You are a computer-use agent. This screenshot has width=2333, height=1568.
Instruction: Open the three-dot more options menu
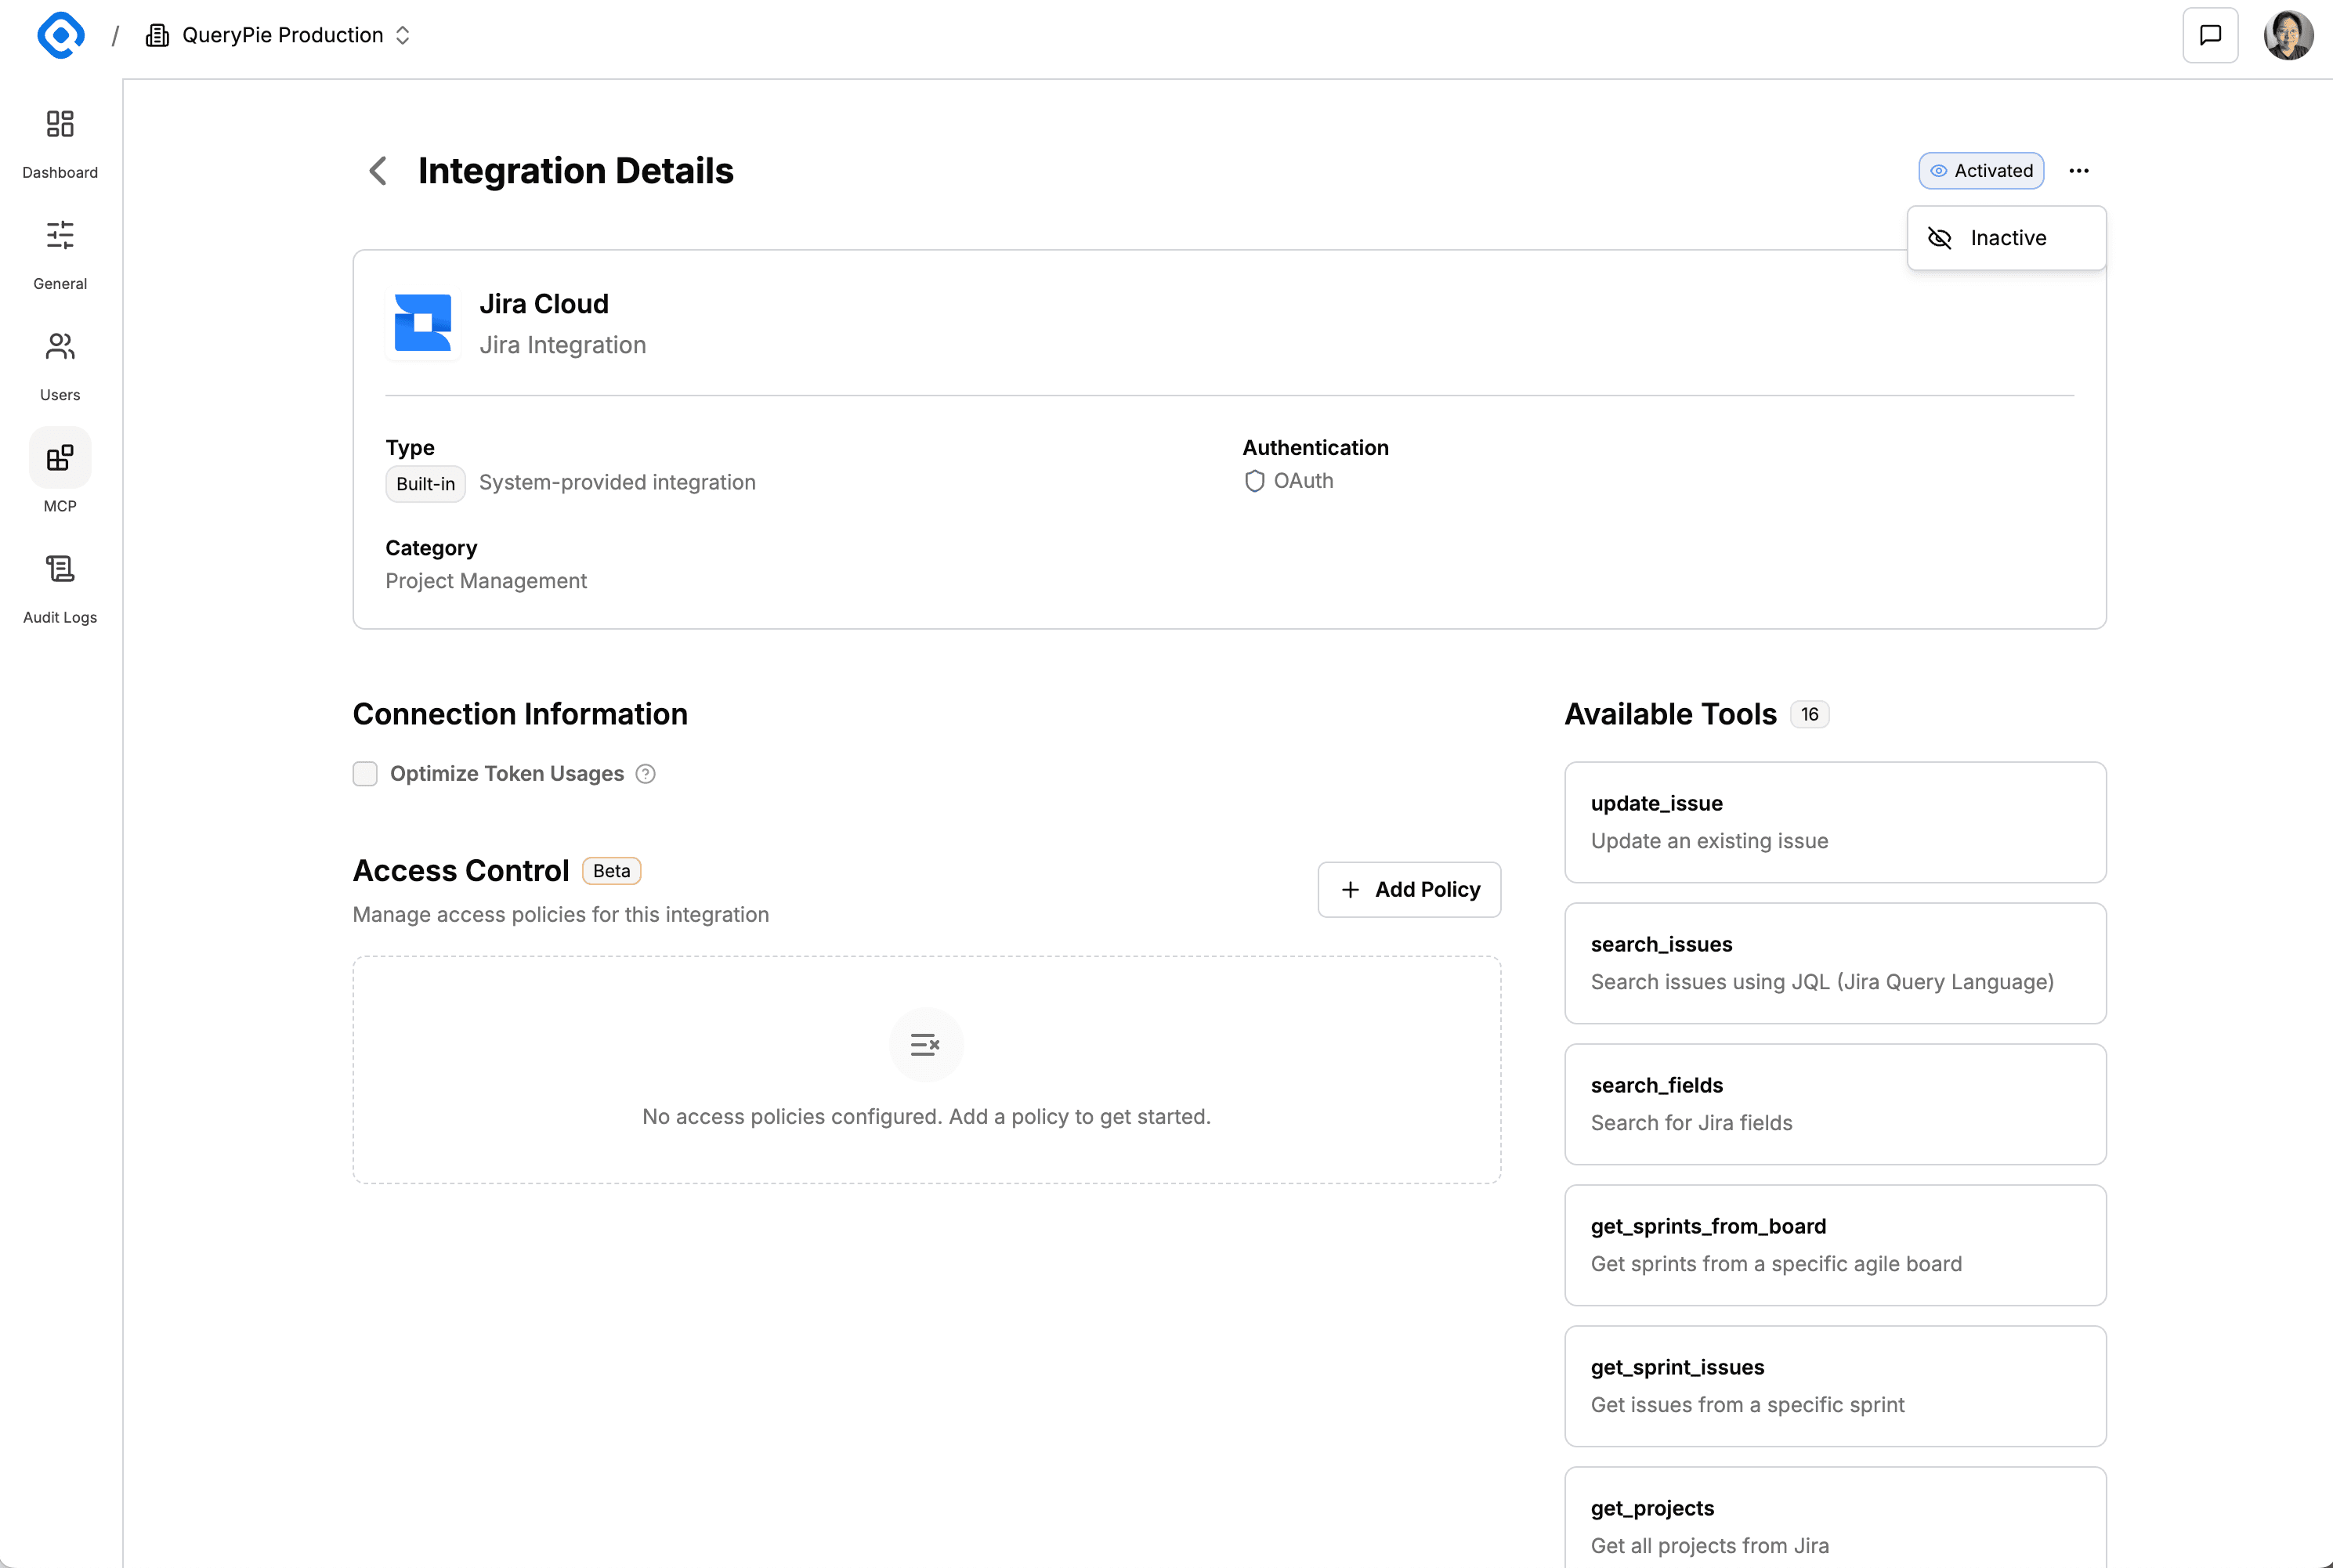[x=2079, y=171]
